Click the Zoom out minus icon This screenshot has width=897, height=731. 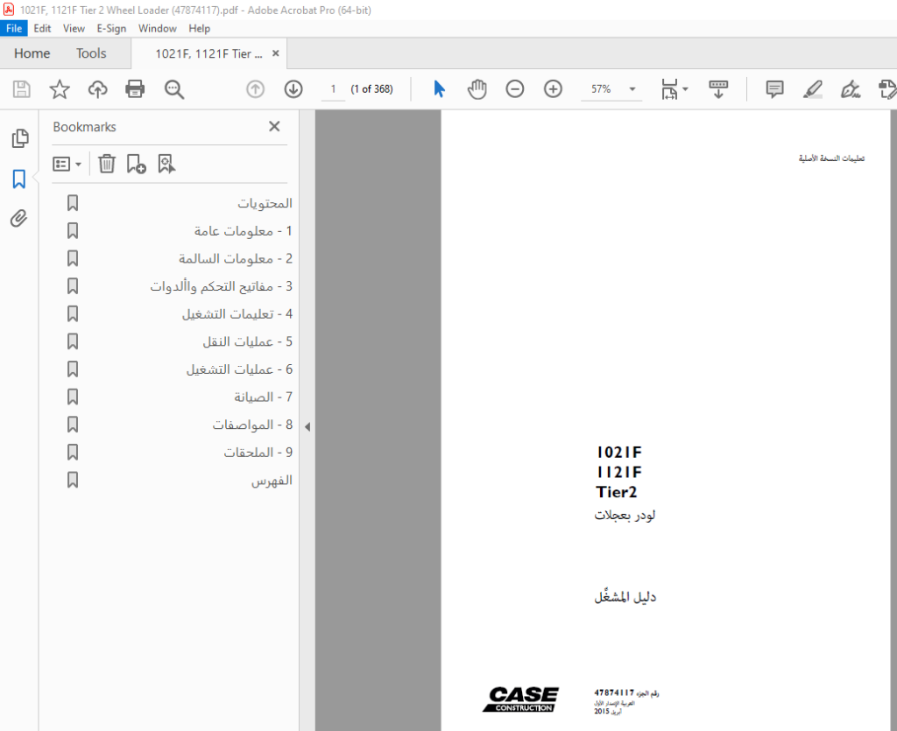coord(515,89)
